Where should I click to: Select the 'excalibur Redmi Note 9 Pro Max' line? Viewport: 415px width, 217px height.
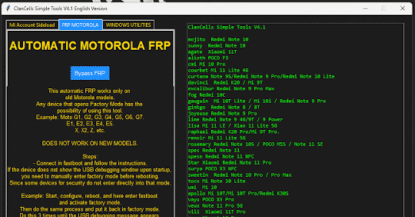pos(231,89)
